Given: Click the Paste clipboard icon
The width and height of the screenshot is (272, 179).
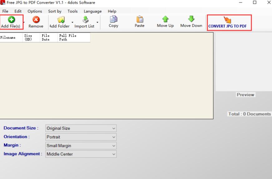Looking at the screenshot, I should 140,19.
